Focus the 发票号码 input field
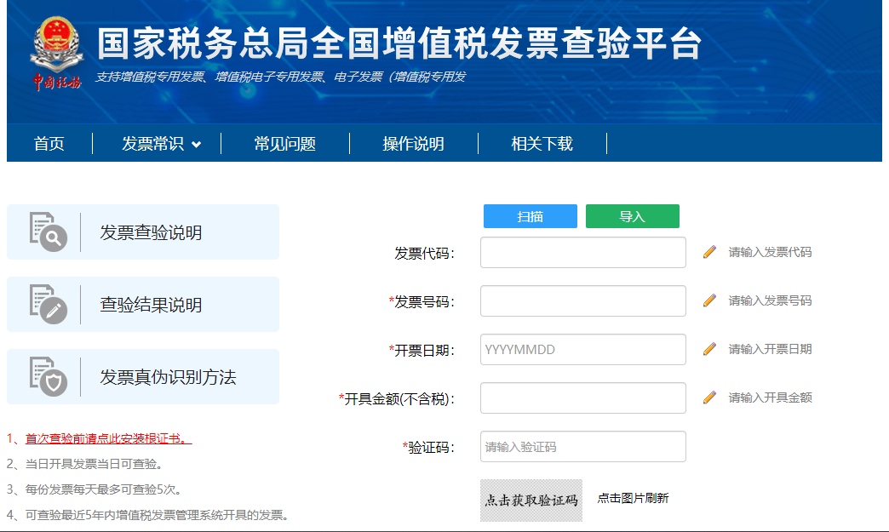889x532 pixels. click(582, 300)
